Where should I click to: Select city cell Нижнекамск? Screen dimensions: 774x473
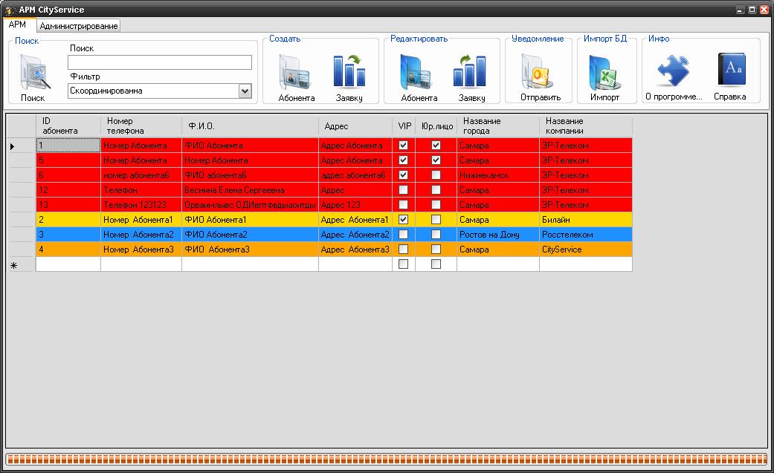(x=498, y=175)
